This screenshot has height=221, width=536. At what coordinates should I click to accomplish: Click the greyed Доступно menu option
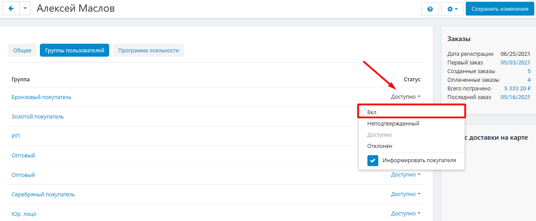412,135
